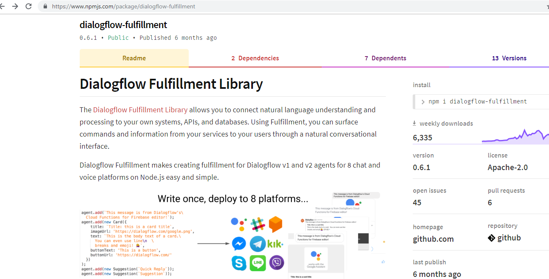Reload the npm package page
Screen dimensions: 549x279
point(29,6)
